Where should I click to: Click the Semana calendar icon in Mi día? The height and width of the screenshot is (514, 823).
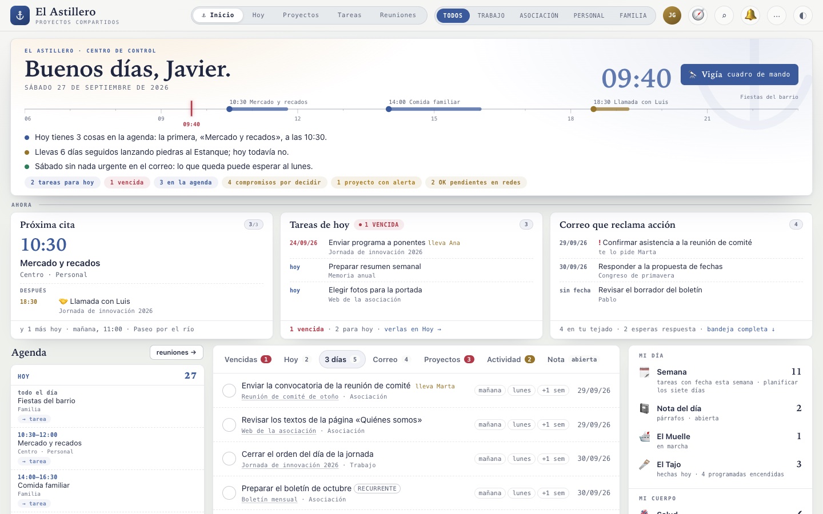[645, 372]
